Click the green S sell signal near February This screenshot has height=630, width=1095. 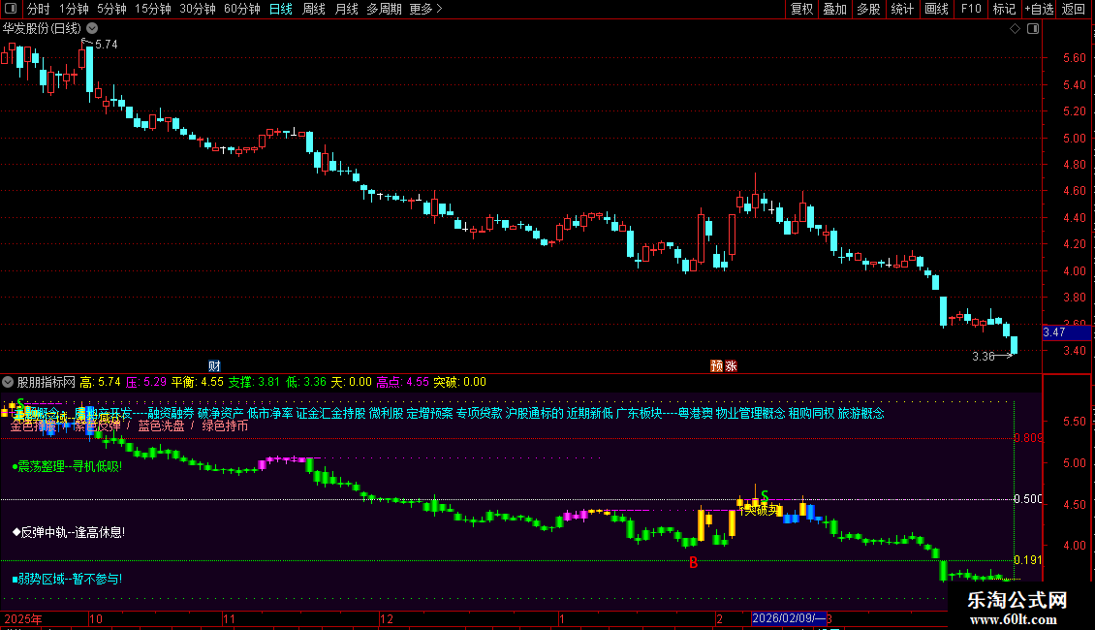(765, 496)
